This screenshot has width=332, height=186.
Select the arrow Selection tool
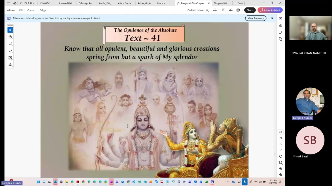pyautogui.click(x=10, y=30)
